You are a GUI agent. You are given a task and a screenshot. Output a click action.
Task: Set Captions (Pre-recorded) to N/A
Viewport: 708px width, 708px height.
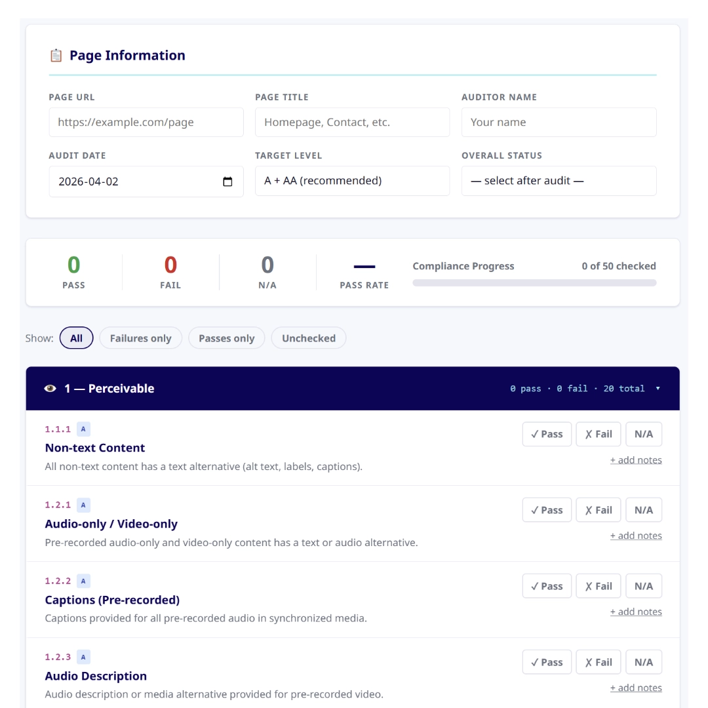click(x=643, y=586)
